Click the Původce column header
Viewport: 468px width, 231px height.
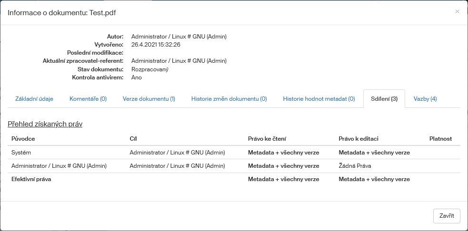click(23, 139)
